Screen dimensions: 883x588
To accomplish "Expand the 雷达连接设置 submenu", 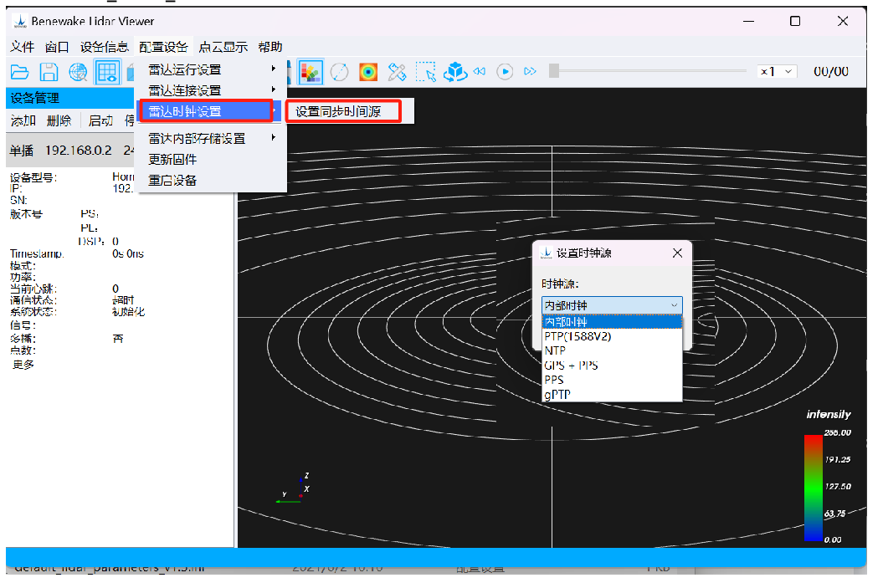I will pyautogui.click(x=211, y=90).
